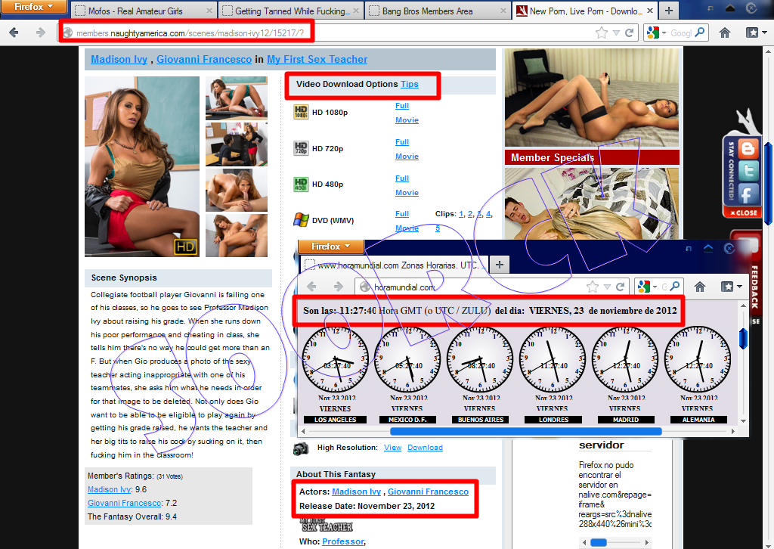Open clip number 1

[461, 214]
